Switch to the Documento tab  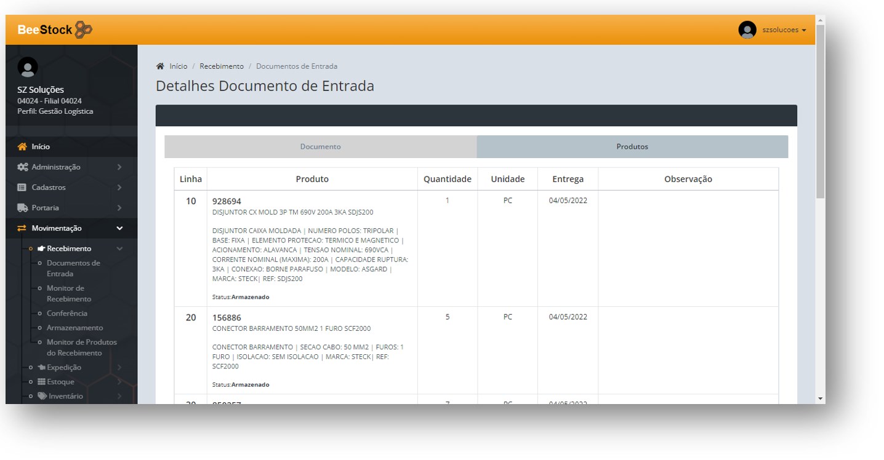point(320,147)
